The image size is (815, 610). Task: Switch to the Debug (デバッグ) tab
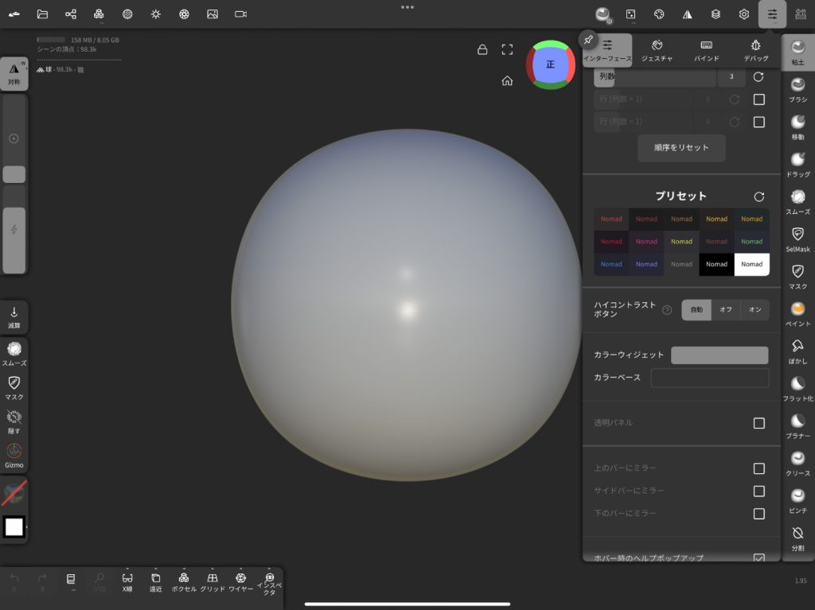click(x=755, y=50)
